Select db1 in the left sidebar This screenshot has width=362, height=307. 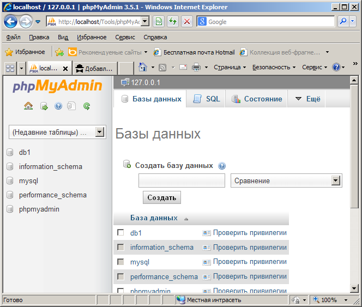pyautogui.click(x=25, y=153)
